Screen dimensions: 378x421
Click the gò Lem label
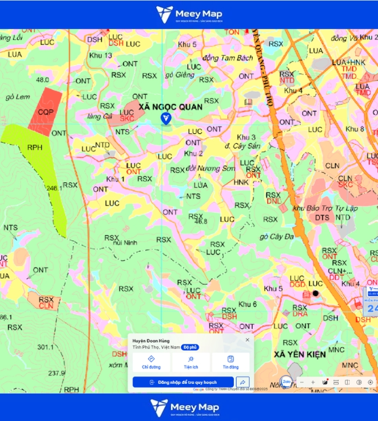(18, 97)
